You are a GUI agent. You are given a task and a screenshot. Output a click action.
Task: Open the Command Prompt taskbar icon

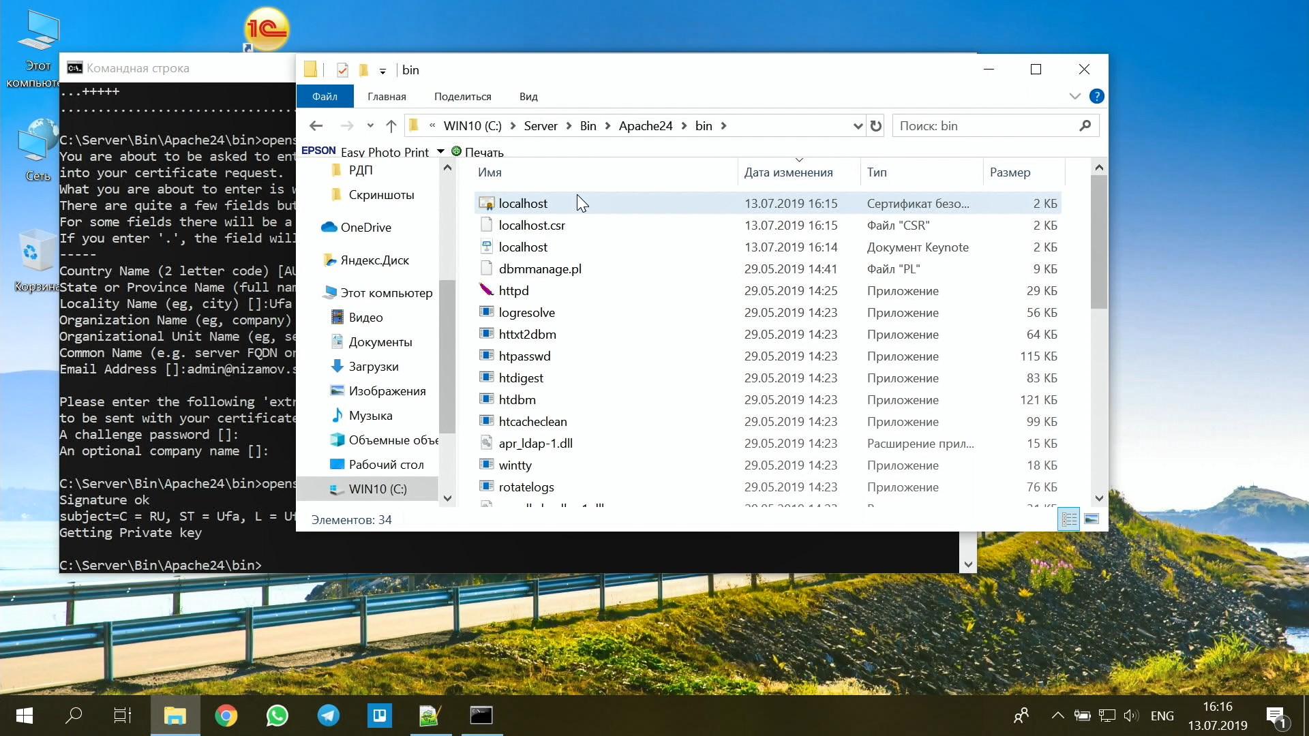(x=481, y=716)
